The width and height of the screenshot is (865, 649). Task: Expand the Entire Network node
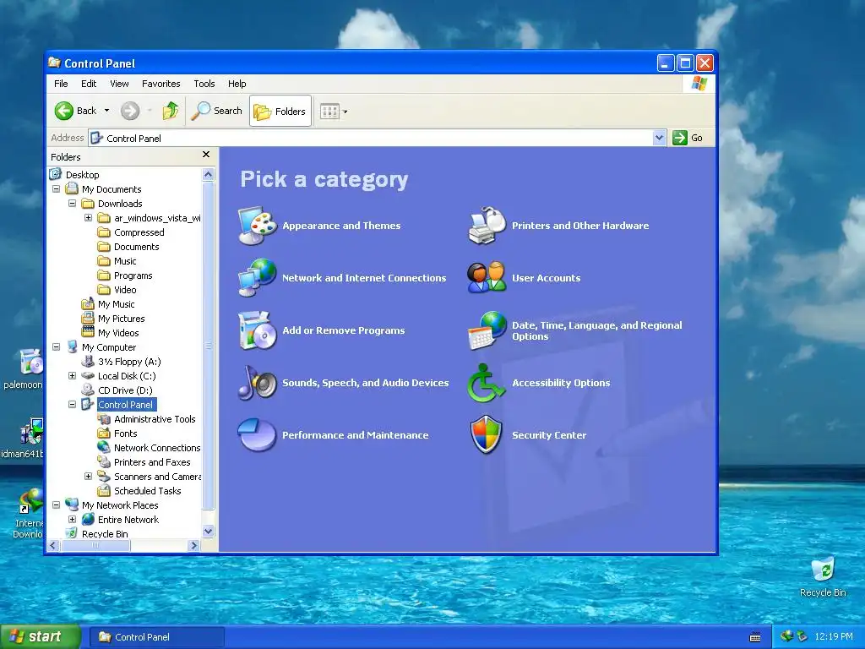73,519
